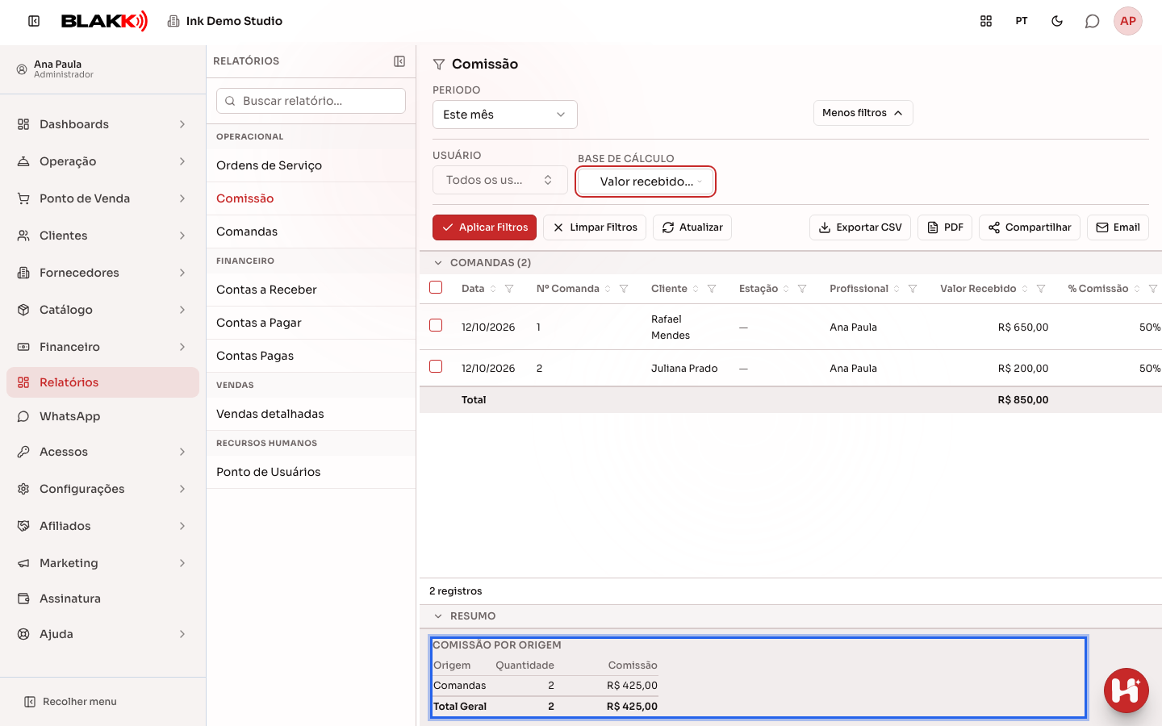Select the Contas a Receber report
This screenshot has width=1162, height=726.
(x=311, y=290)
